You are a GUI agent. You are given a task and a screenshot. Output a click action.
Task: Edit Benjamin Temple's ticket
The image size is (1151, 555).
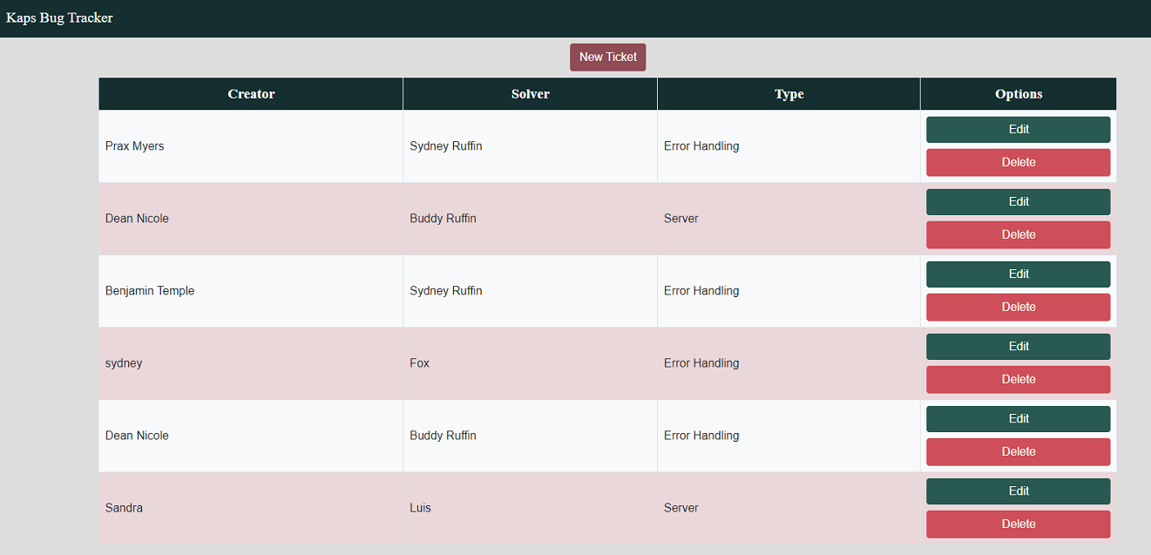(1018, 274)
